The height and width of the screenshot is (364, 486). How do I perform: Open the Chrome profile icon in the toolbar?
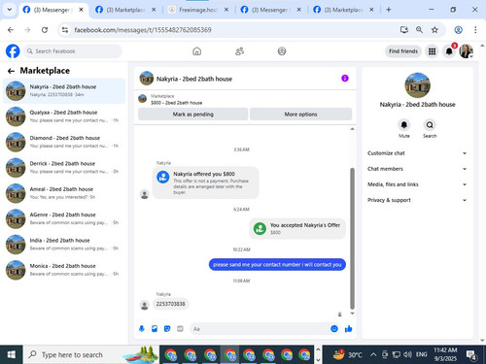point(458,30)
